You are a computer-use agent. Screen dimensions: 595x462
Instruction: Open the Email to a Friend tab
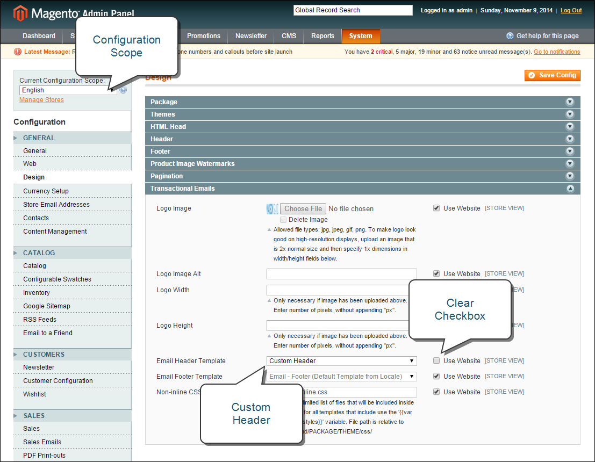[73, 333]
